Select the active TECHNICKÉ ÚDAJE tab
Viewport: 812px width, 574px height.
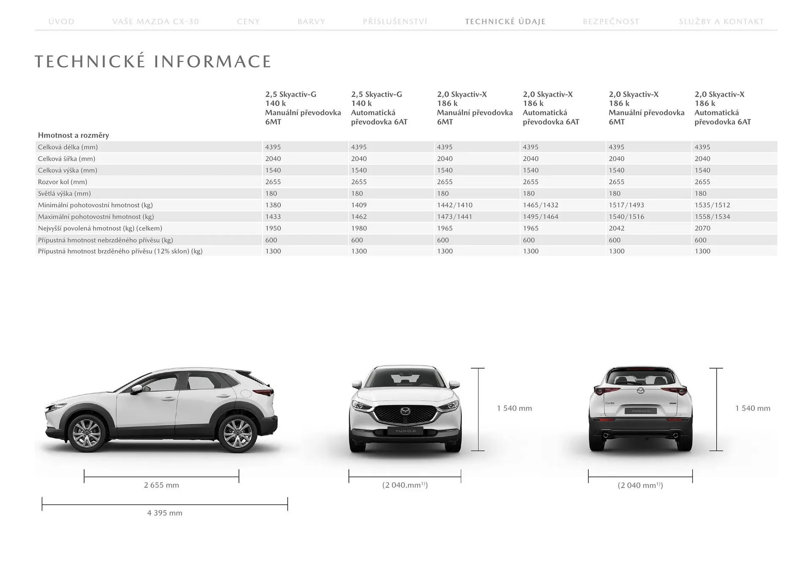505,21
